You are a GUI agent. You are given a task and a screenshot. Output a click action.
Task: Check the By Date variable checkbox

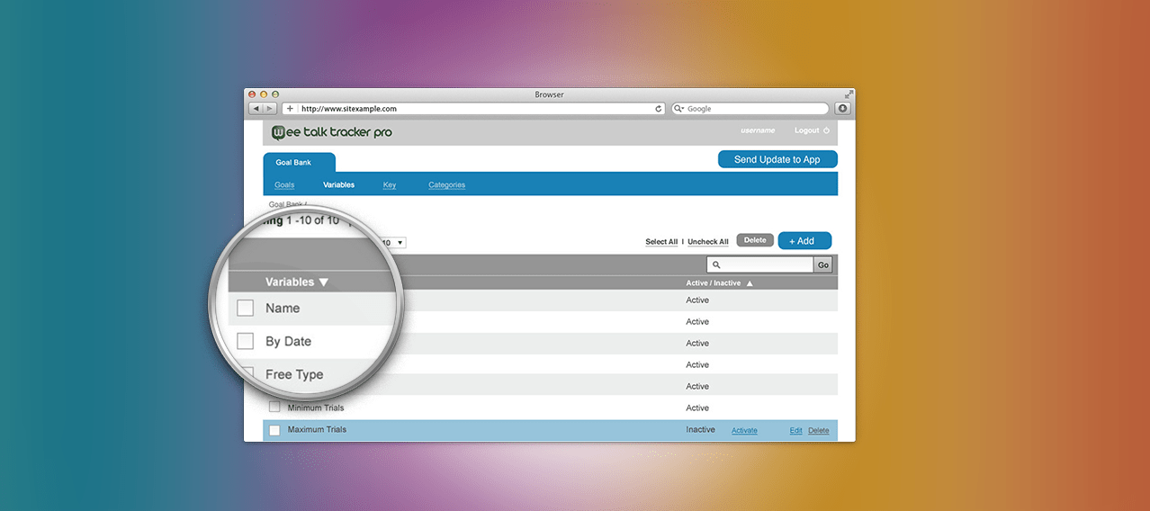[x=245, y=342]
